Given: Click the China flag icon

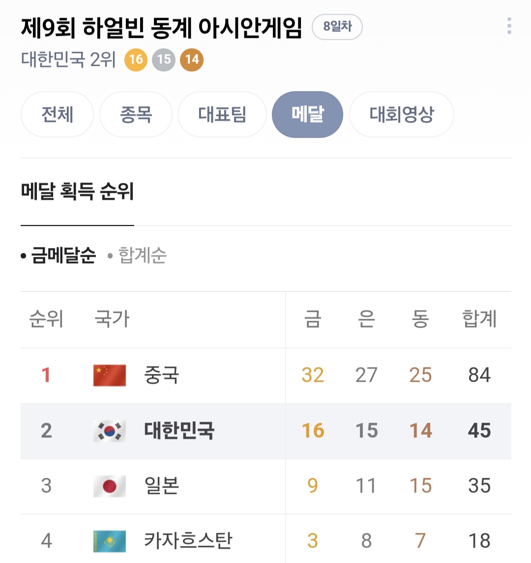Looking at the screenshot, I should (110, 375).
